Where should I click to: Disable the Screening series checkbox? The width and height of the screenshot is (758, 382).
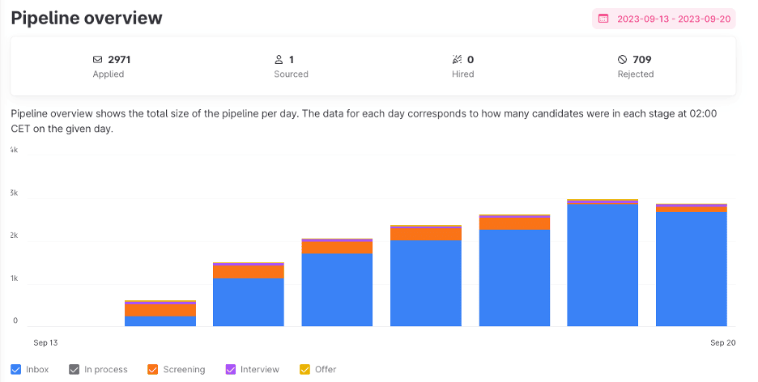point(153,369)
